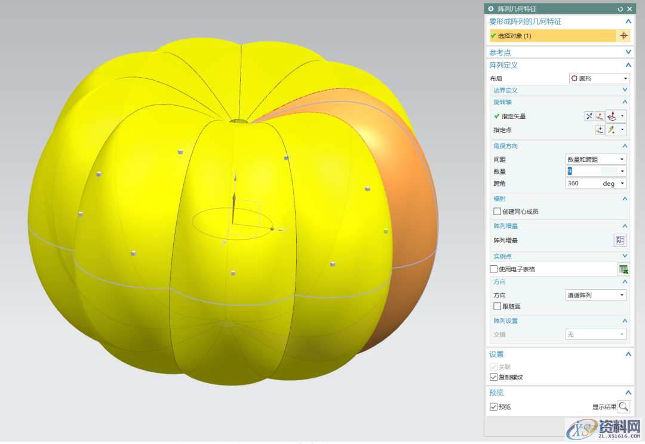
Task: Click the inferred point icon
Action: click(x=612, y=130)
